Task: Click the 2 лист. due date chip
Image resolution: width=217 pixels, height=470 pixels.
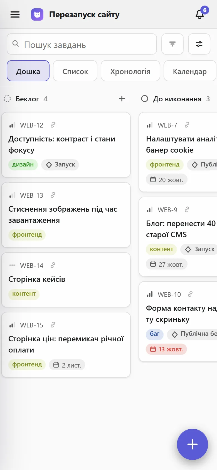Action: (67, 365)
